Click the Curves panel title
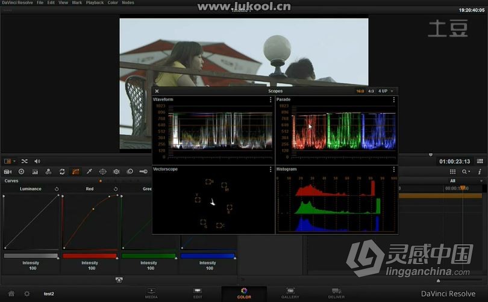Viewport: 488px width, 302px height. pos(11,181)
